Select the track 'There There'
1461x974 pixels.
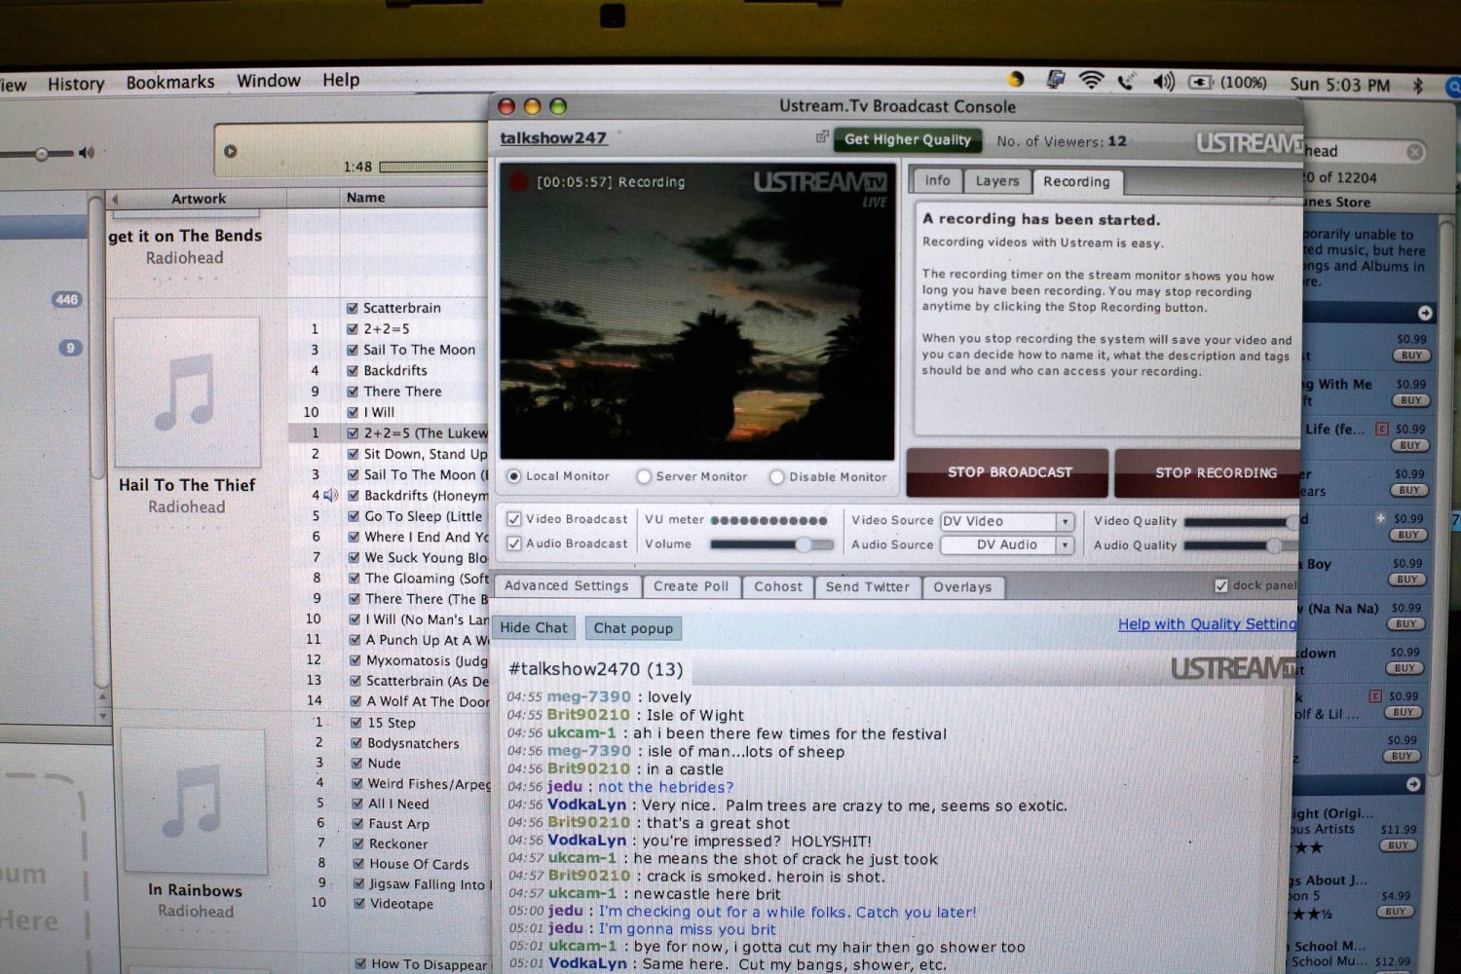coord(402,392)
